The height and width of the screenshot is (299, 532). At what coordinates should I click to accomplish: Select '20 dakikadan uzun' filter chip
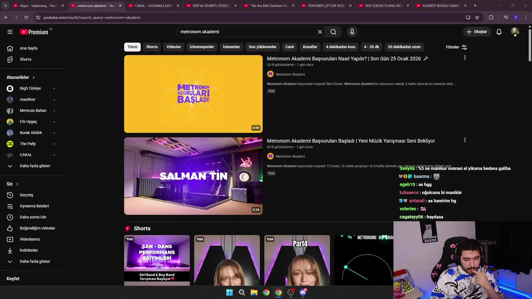pyautogui.click(x=404, y=47)
